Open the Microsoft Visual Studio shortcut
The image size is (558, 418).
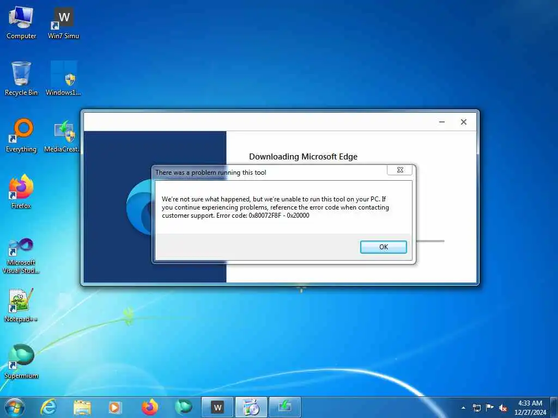point(21,256)
